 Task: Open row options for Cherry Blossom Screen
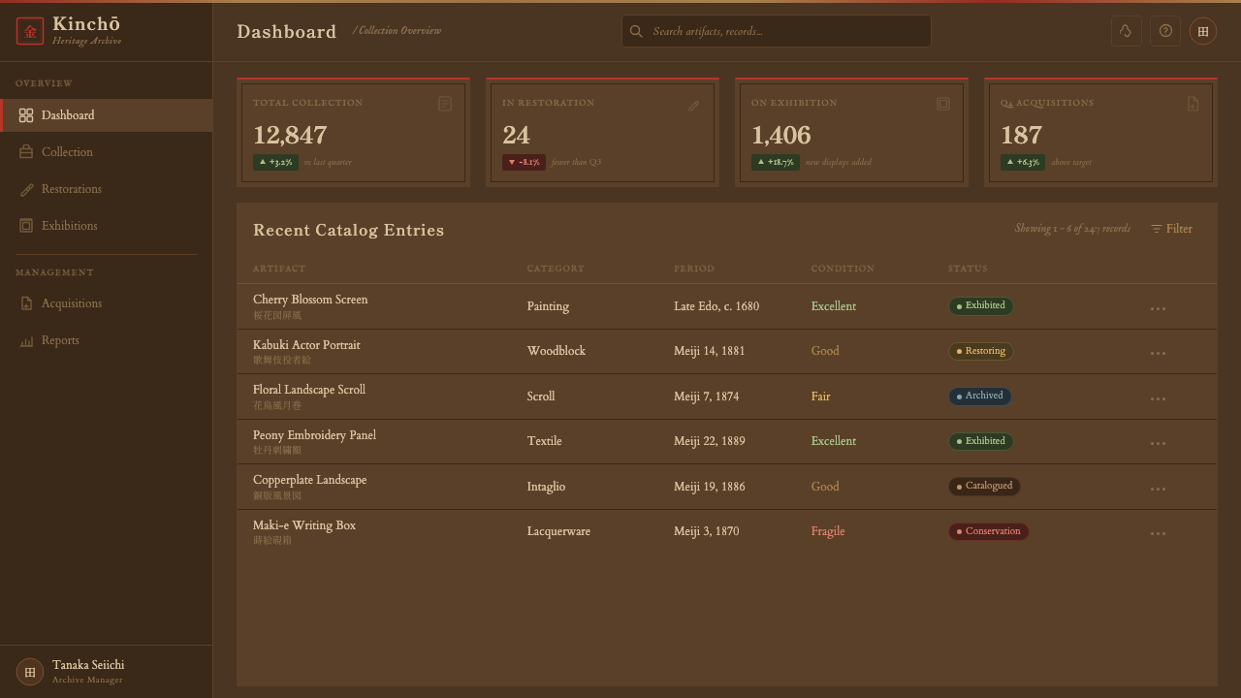tap(1158, 308)
